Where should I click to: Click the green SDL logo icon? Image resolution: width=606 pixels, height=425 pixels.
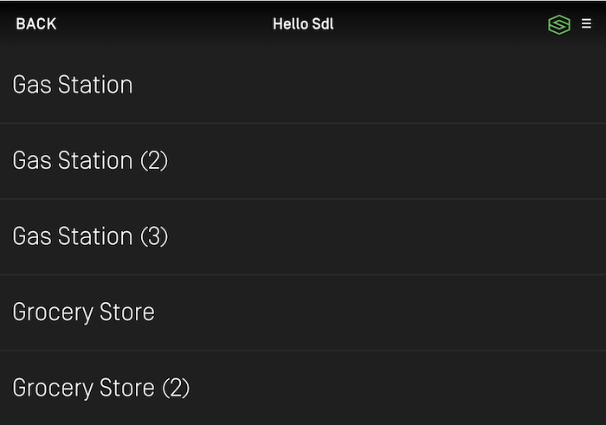[559, 25]
